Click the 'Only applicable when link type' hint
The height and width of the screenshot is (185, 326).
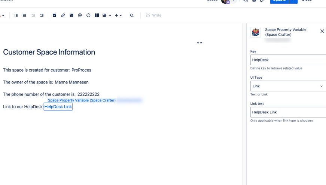281,120
